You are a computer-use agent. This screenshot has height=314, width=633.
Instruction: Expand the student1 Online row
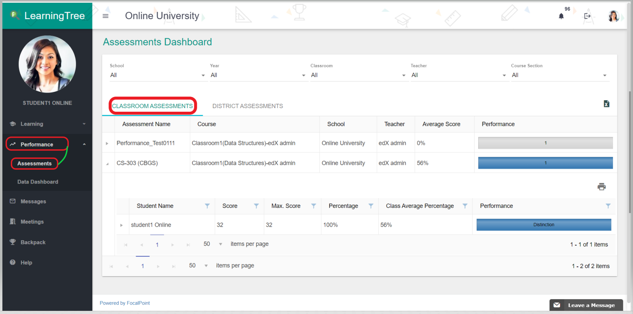point(121,225)
